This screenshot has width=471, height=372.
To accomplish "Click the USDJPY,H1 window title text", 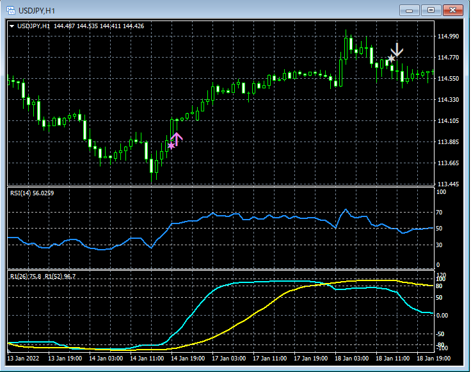I will coord(36,11).
